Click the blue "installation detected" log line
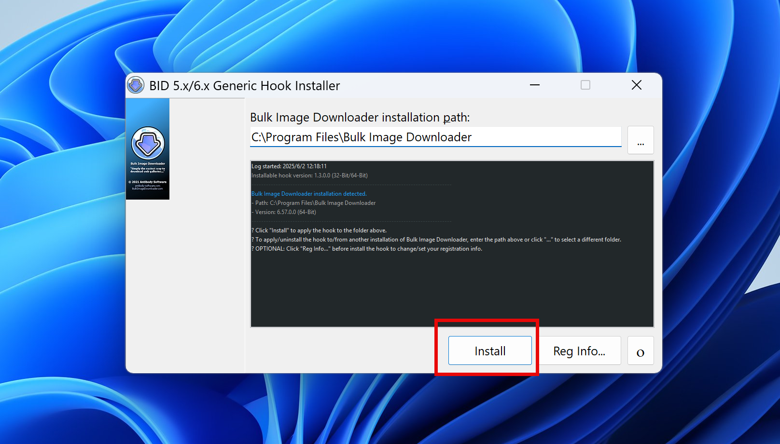 click(309, 194)
